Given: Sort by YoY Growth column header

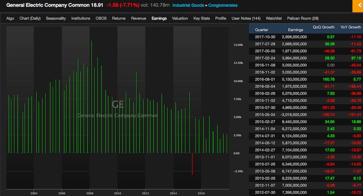Looking at the screenshot, I should click(350, 27).
